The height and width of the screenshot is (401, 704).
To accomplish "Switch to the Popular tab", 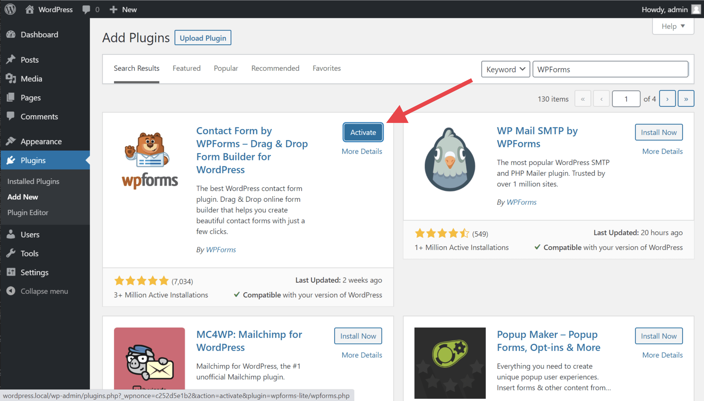I will 226,68.
